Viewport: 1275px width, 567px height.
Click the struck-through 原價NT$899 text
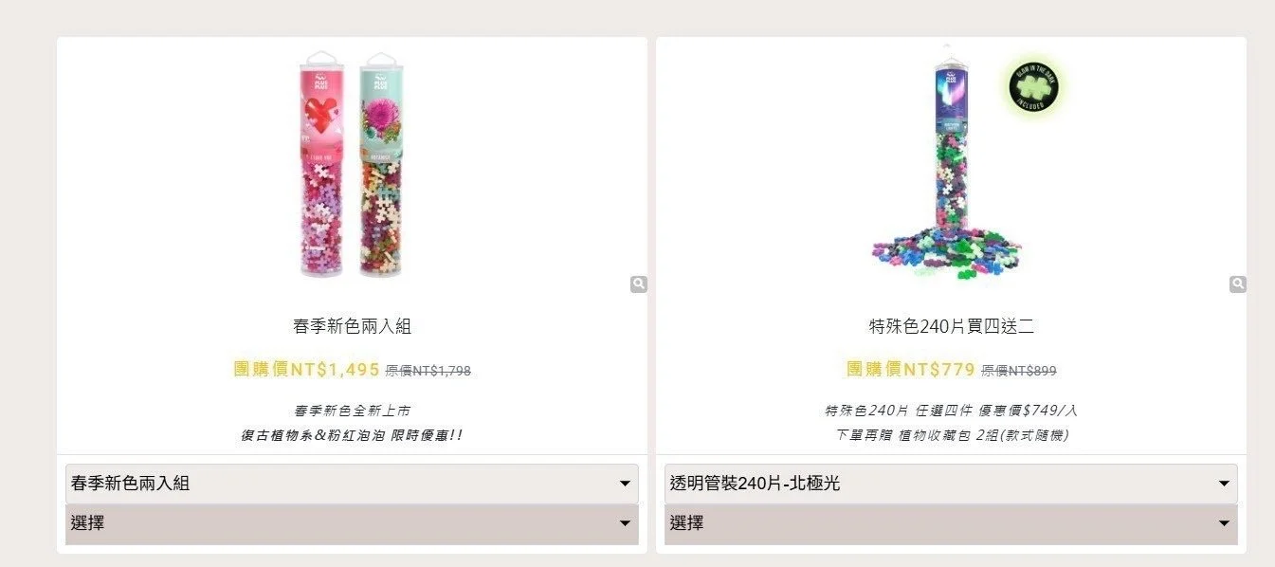(1018, 371)
